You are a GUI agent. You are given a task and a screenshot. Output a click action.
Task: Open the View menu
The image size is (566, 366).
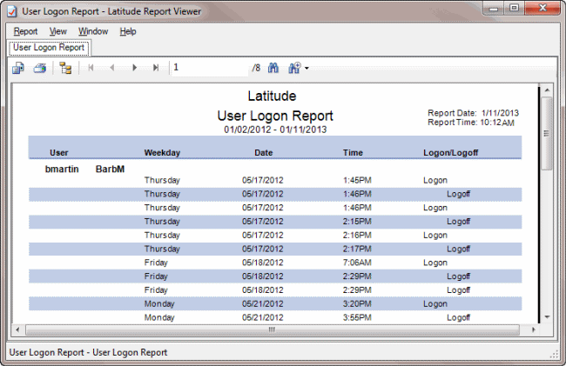pos(58,31)
